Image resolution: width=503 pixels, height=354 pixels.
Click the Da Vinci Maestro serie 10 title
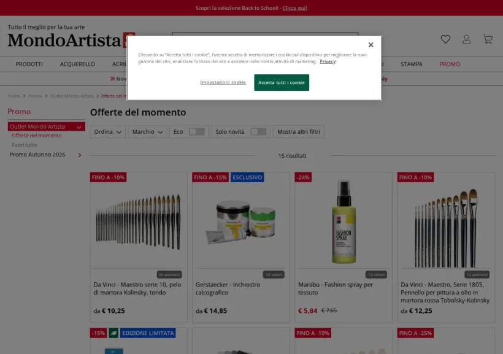137,288
